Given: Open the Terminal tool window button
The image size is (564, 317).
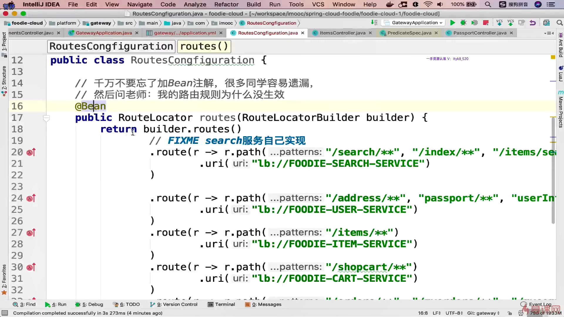Looking at the screenshot, I should pos(221,304).
